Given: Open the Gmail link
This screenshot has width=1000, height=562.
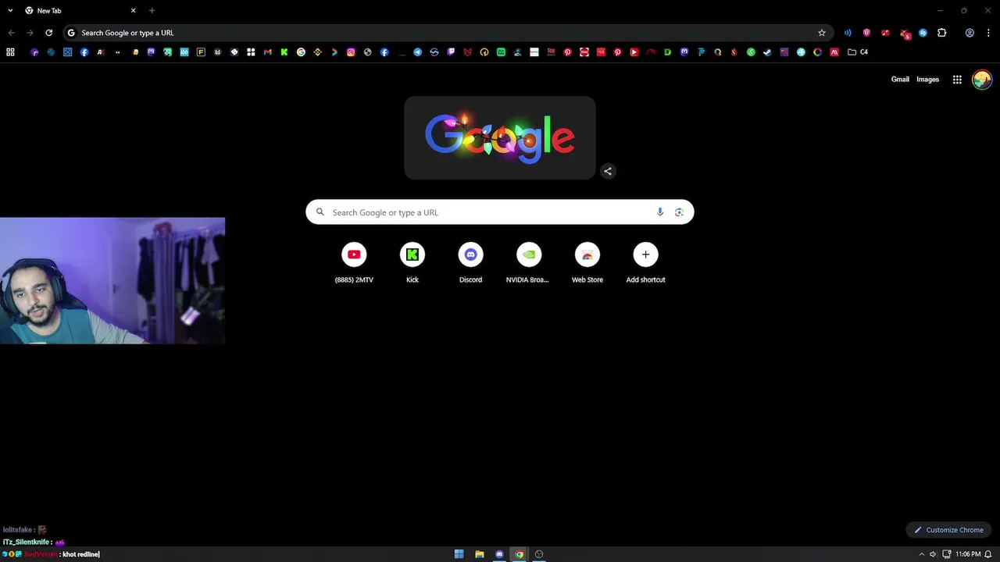Looking at the screenshot, I should (900, 80).
